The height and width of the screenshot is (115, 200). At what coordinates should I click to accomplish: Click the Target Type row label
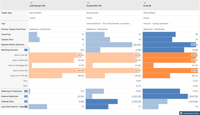pos(6,13)
